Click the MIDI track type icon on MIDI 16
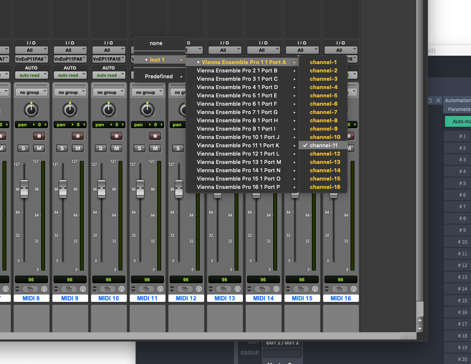Viewport: 471px width, 364px height. click(x=354, y=289)
